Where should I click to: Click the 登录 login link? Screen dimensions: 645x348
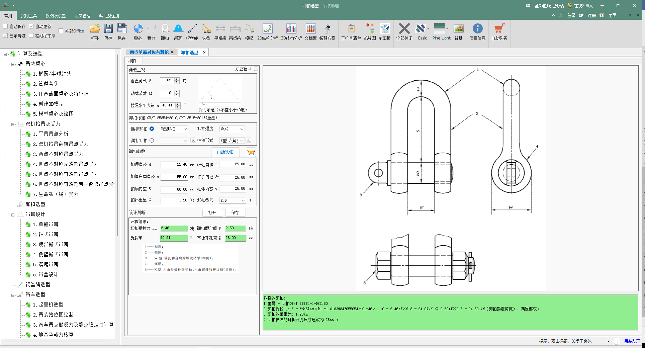tap(571, 15)
